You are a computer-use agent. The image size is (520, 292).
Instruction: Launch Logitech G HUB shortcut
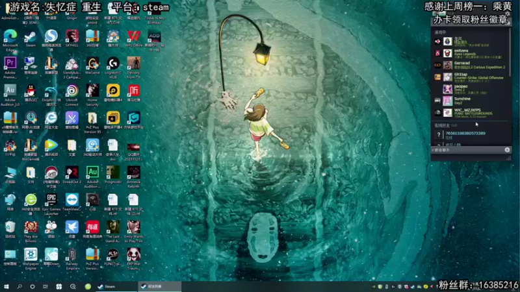pos(113,67)
